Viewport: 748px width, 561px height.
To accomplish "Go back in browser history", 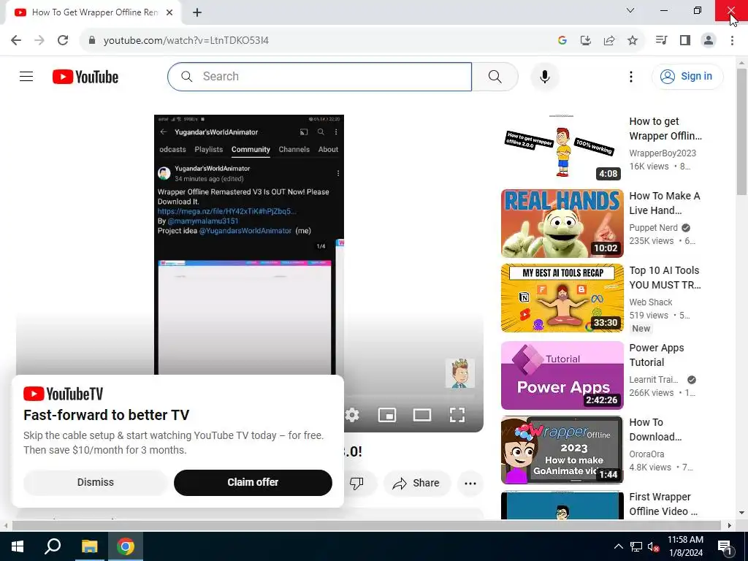I will pos(16,40).
